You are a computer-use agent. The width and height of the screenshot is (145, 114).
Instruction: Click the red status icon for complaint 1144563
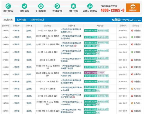click(132, 44)
